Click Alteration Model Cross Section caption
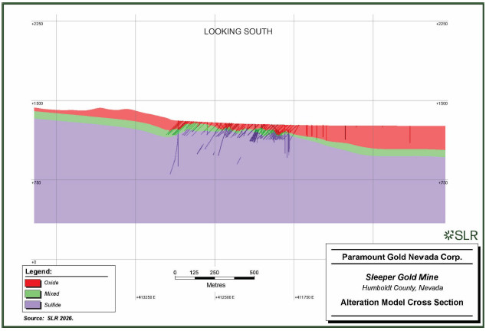The height and width of the screenshot is (331, 486). tap(402, 302)
